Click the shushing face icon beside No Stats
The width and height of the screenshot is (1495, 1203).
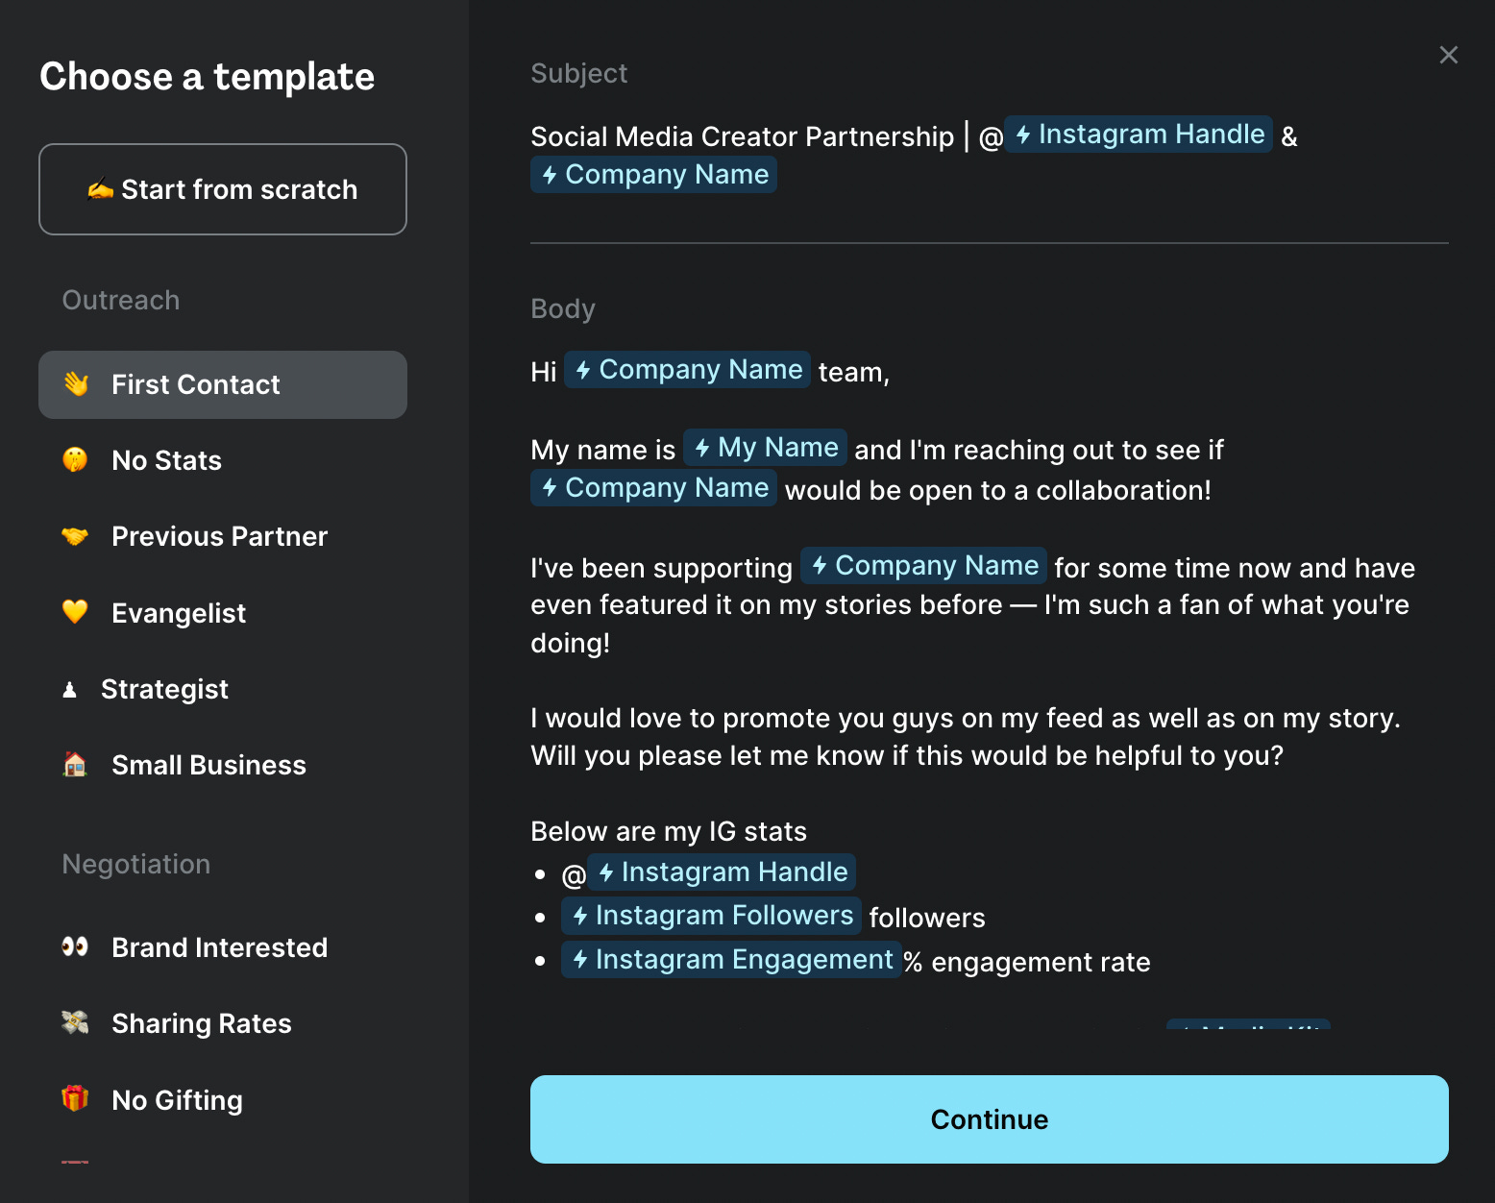75,460
